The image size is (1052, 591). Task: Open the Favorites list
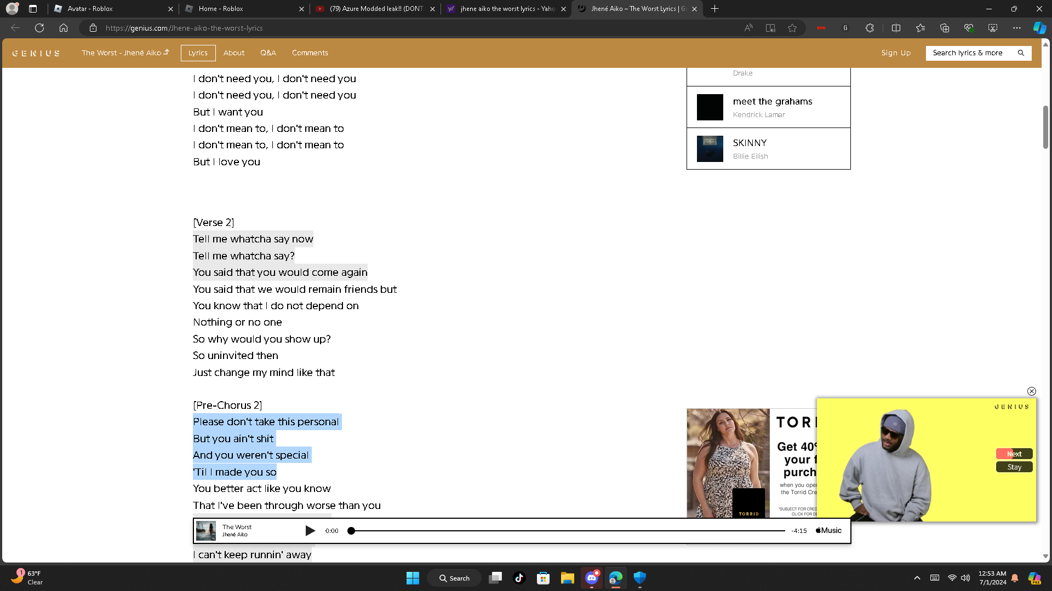921,28
